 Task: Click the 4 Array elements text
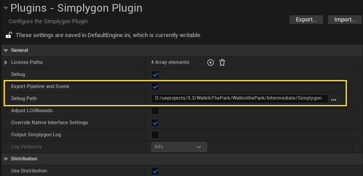[x=170, y=62]
